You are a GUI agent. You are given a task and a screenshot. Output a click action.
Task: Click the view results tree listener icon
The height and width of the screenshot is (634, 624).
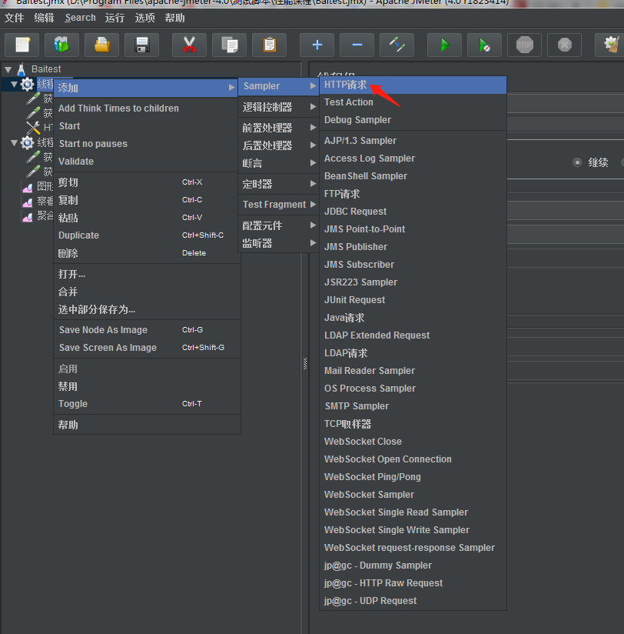pos(28,202)
